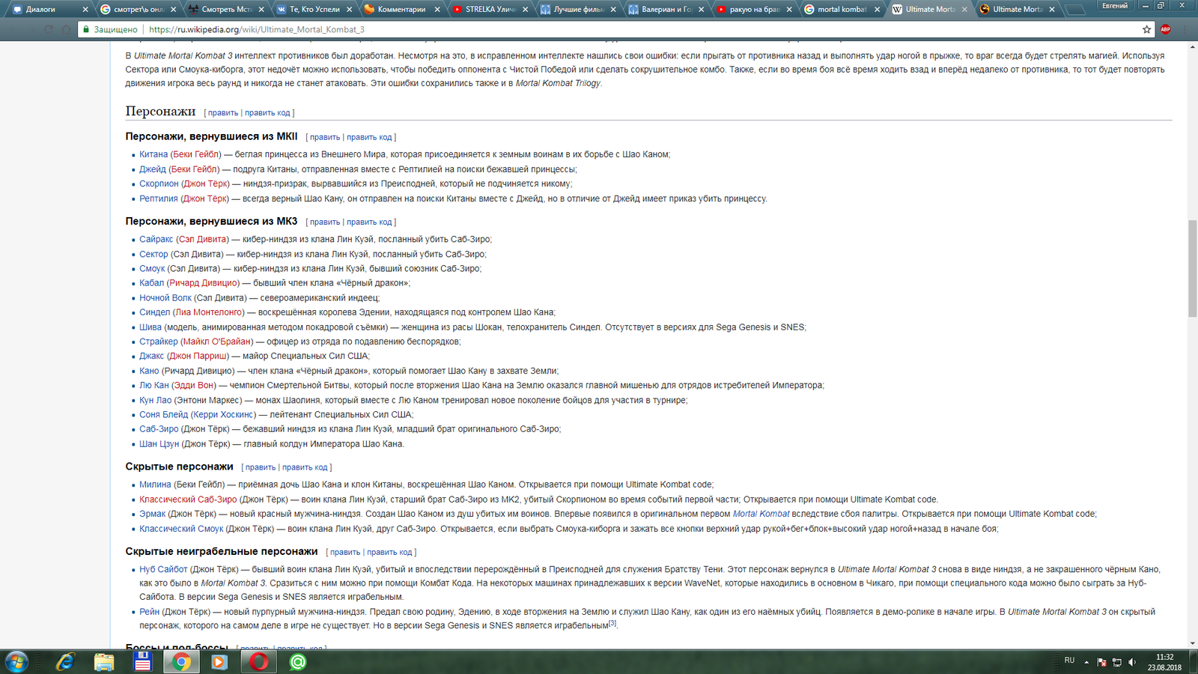The image size is (1198, 674).
Task: Open the Нуб Сайбот character link
Action: click(163, 569)
